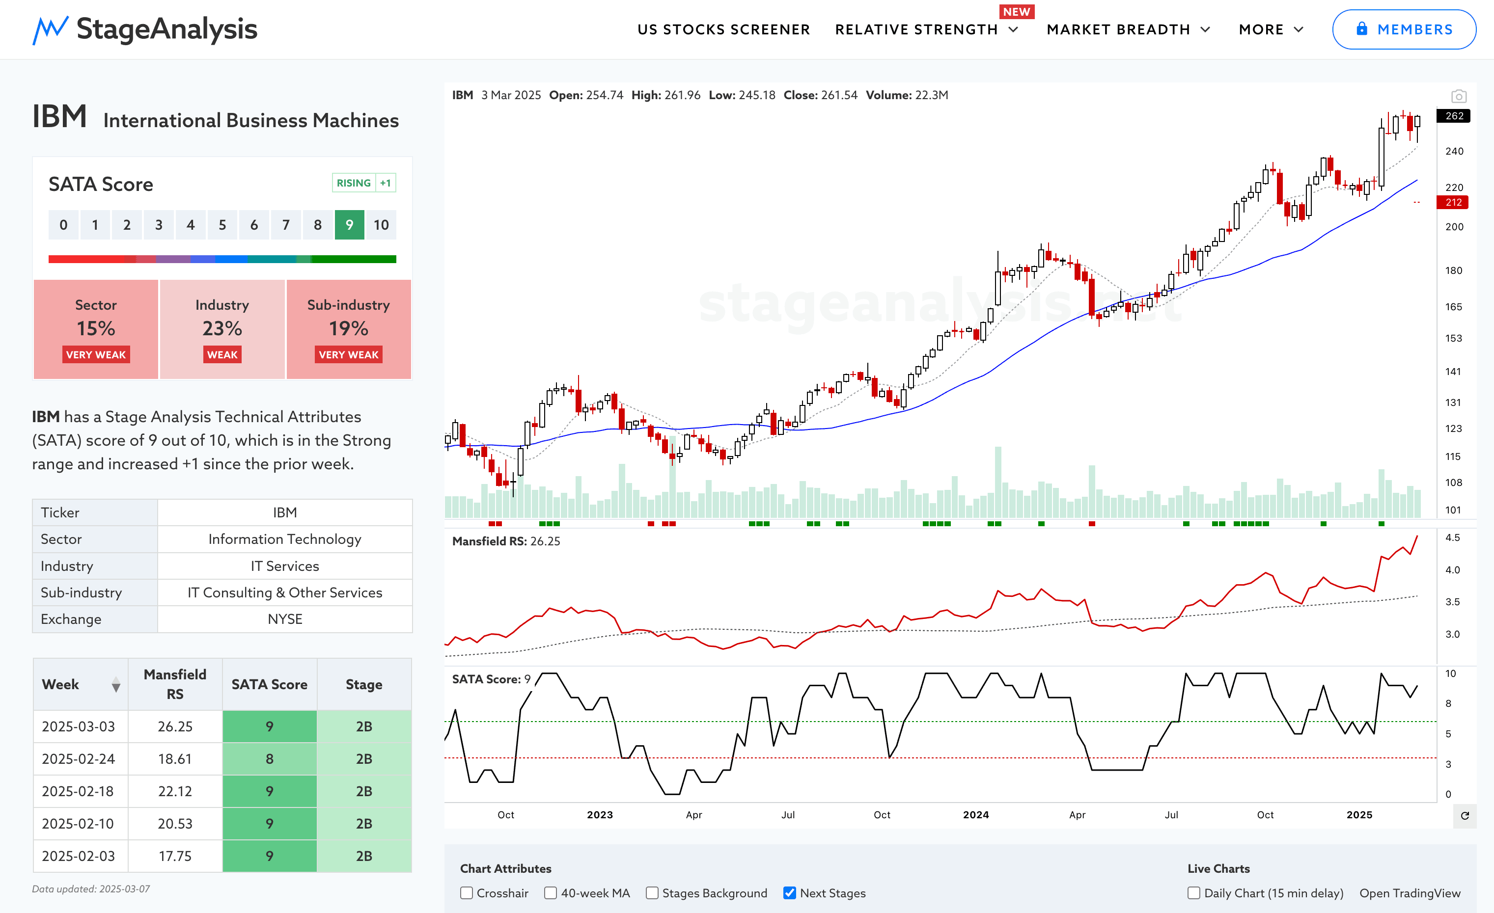The image size is (1494, 913).
Task: Click SATA score box 9
Action: tap(349, 225)
